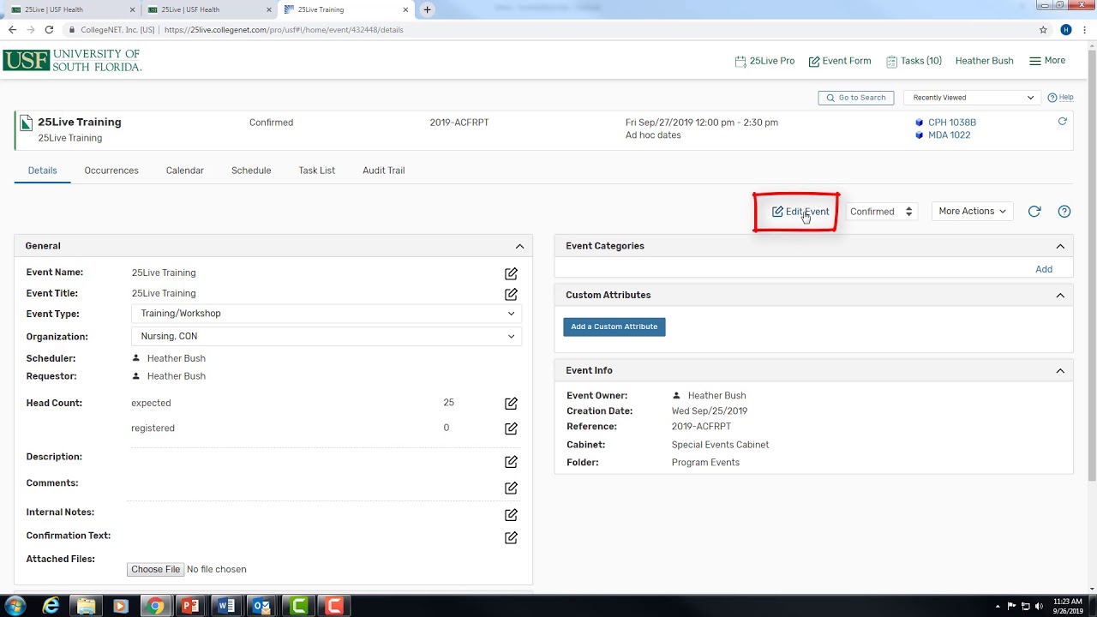Open Word from taskbar
This screenshot has height=617, width=1097.
click(225, 606)
